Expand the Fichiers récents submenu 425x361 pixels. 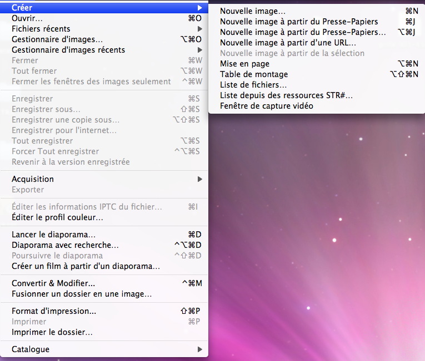click(x=104, y=29)
